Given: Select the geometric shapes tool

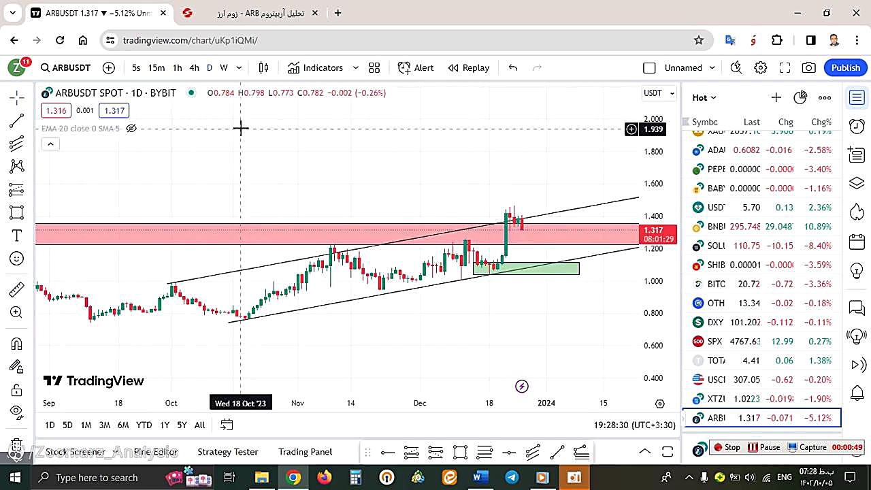Looking at the screenshot, I should (x=17, y=212).
